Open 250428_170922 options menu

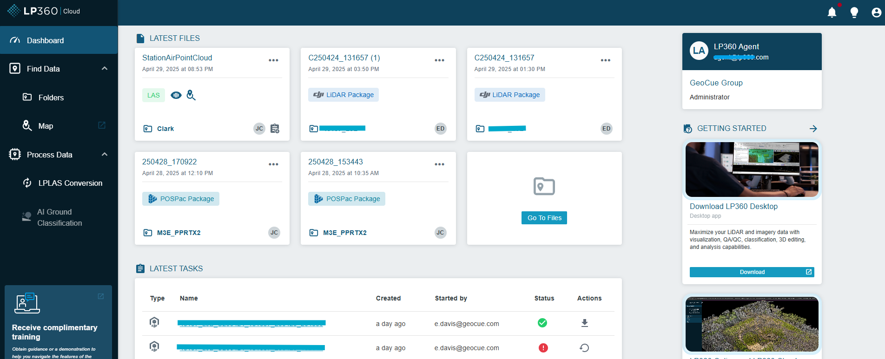point(273,164)
